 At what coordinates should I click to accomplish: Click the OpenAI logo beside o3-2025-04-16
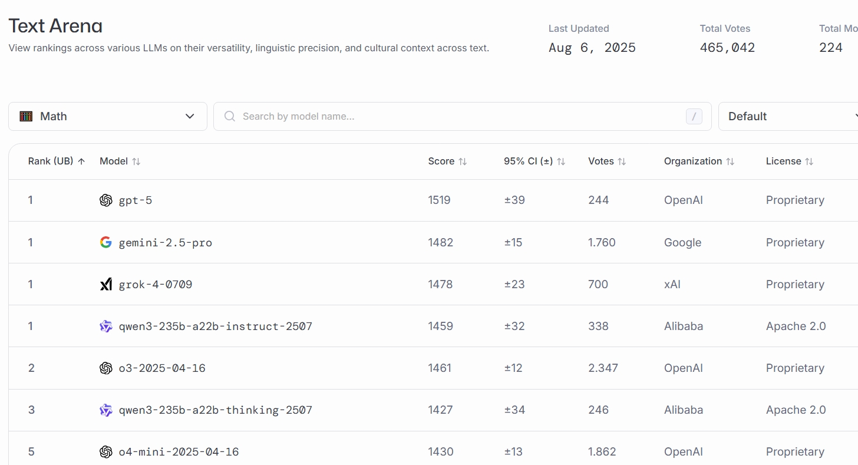click(106, 368)
